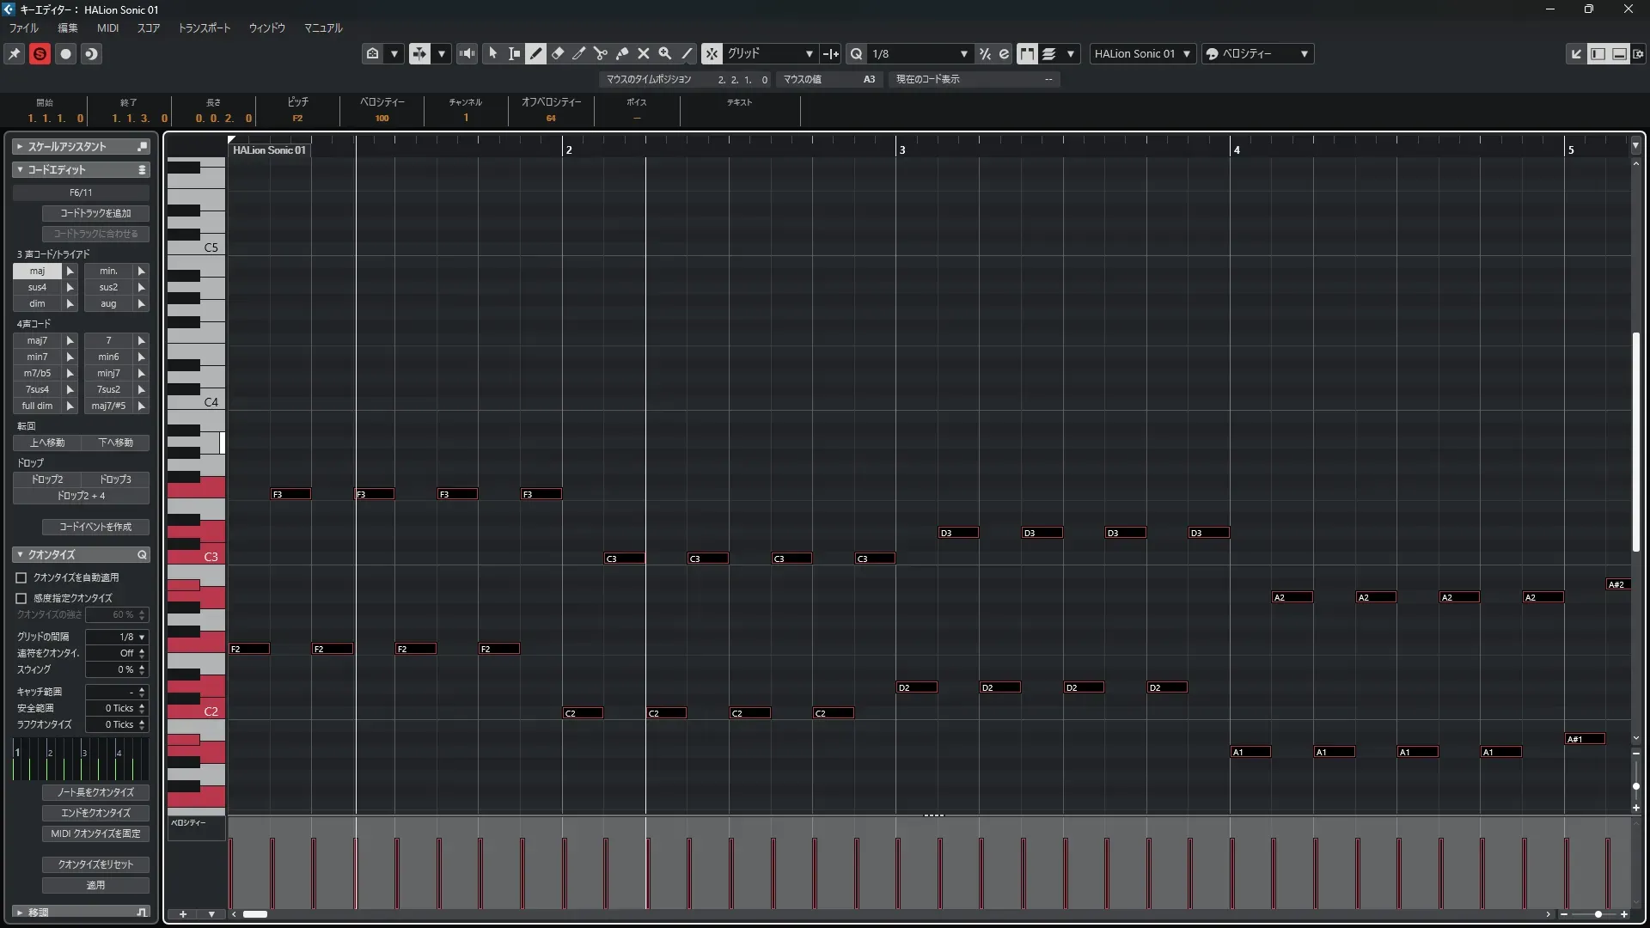Click the F3 note at bar 1
Viewport: 1650px width, 928px height.
[x=290, y=494]
